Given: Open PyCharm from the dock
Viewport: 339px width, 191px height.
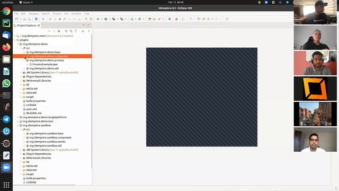Looking at the screenshot, I should pos(6,23).
